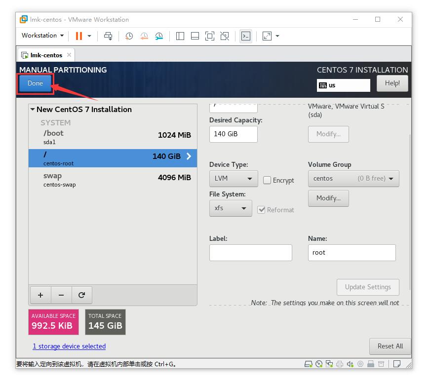The width and height of the screenshot is (430, 385).
Task: Toggle the Reformat checkbox
Action: [x=261, y=210]
